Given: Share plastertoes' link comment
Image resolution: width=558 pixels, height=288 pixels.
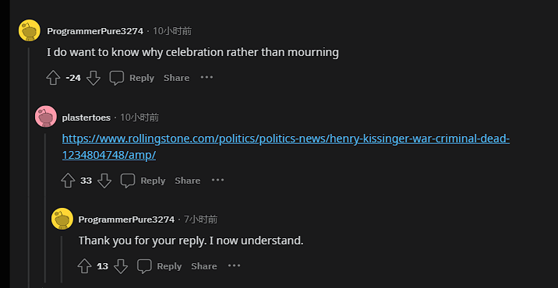Looking at the screenshot, I should click(x=188, y=181).
